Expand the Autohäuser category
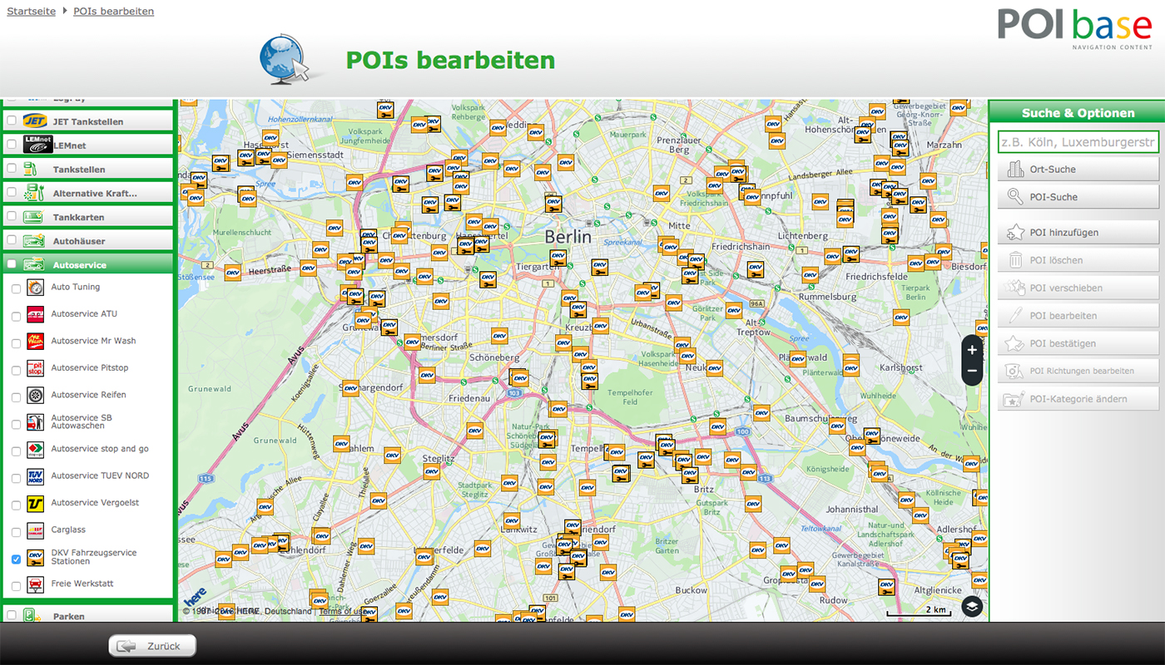The width and height of the screenshot is (1165, 665). 79,241
